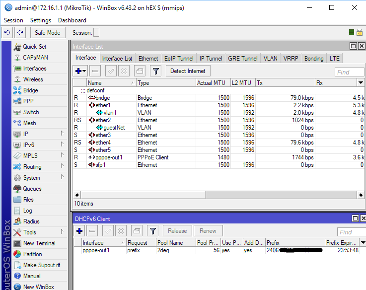Viewport: 366px width, 290px height.
Task: Click the comment button in DHCPv6 Client toolbar
Action: [x=137, y=231]
